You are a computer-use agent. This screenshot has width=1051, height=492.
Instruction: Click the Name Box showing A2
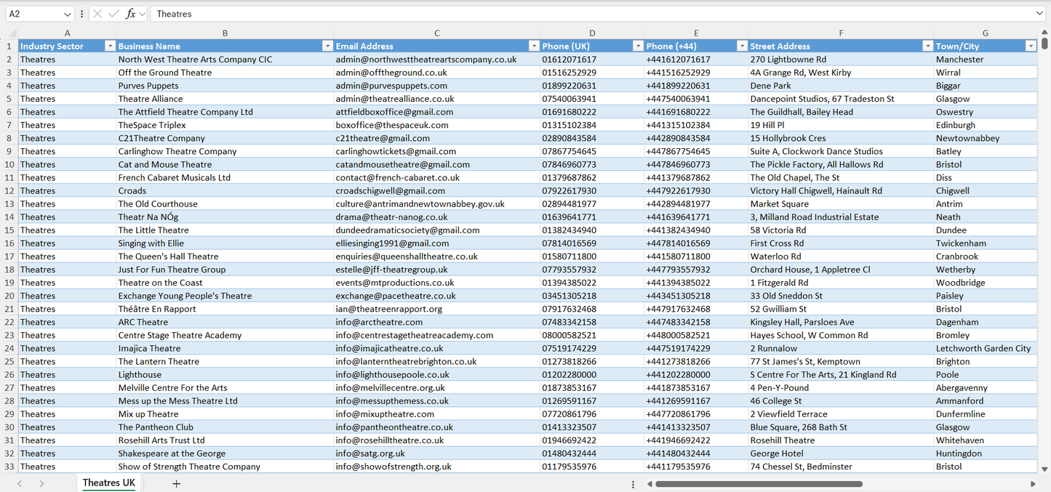33,14
